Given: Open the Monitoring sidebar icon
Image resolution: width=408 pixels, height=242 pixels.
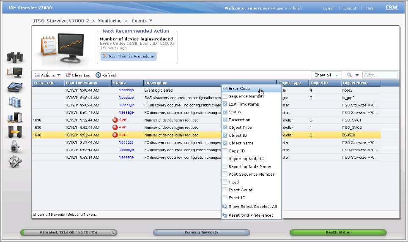Looking at the screenshot, I should [15, 72].
